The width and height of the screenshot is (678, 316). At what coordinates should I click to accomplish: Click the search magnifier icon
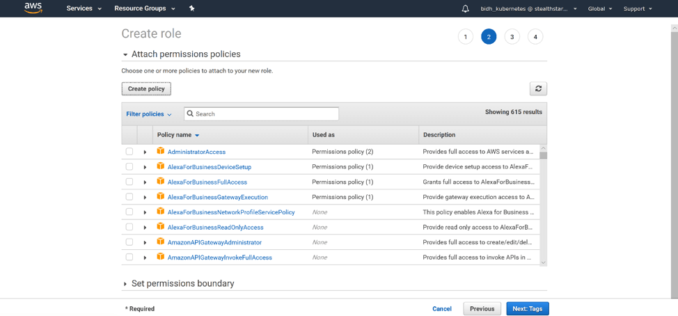[190, 114]
